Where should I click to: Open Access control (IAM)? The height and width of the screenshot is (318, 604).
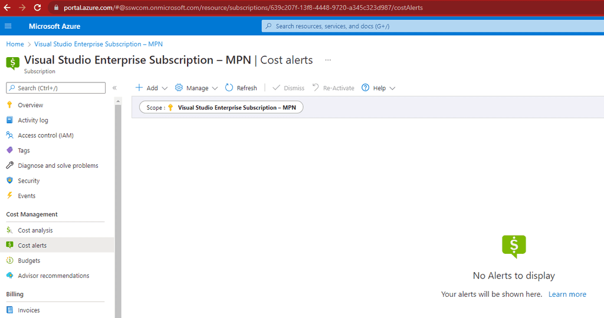tap(45, 135)
